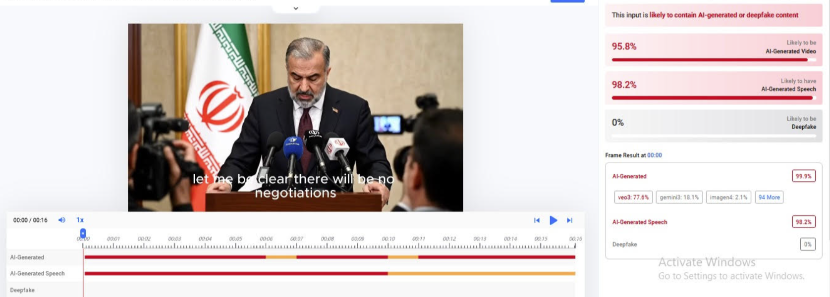Open the 0% Deepfake result card

click(714, 126)
